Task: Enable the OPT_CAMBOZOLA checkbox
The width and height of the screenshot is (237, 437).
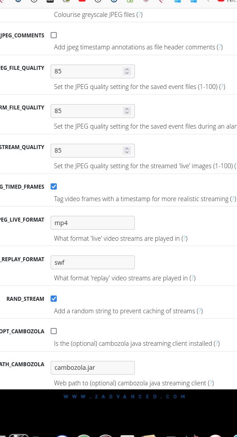Action: tap(54, 331)
